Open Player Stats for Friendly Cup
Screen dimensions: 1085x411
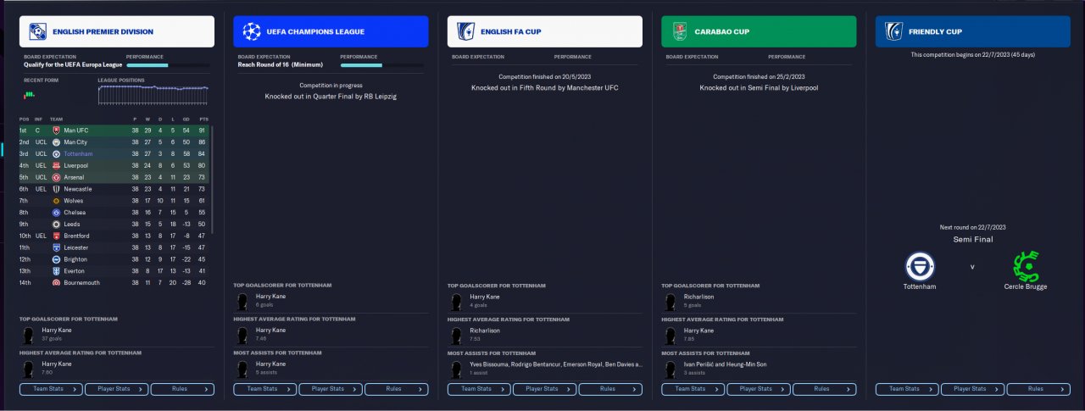click(972, 389)
